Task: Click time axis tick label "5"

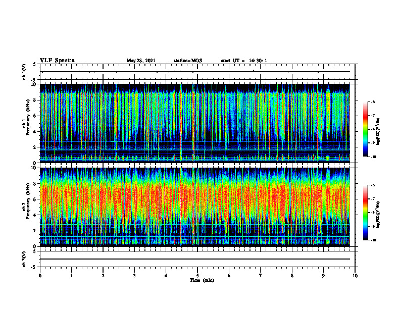Action: [197, 276]
